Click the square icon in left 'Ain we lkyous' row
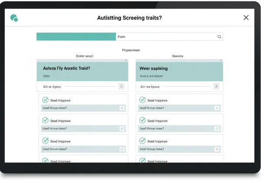The height and width of the screenshot is (182, 261). (121, 87)
